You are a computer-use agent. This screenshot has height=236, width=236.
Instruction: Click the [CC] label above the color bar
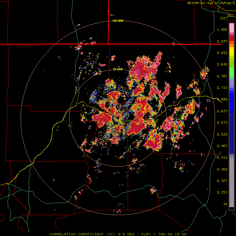pos(224,18)
